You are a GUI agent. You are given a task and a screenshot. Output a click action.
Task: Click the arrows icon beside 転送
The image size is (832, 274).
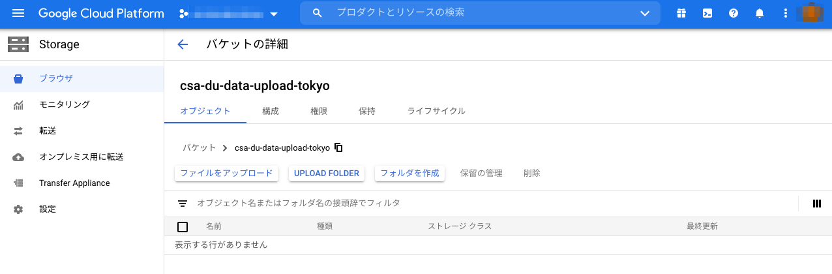point(18,130)
